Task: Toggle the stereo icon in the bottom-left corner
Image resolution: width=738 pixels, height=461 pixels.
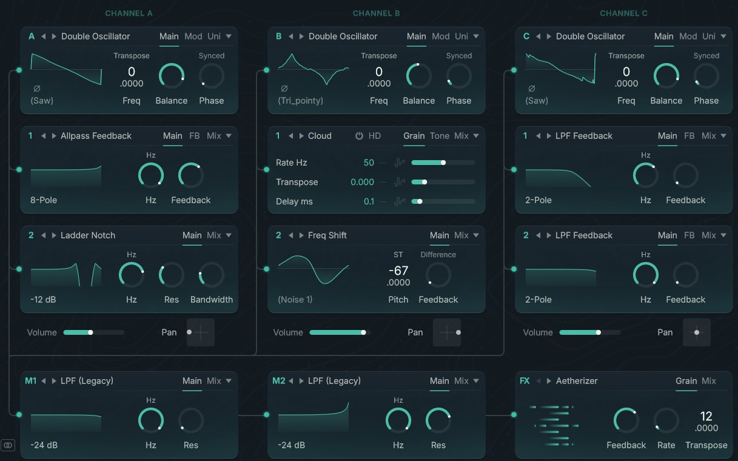Action: (8, 445)
